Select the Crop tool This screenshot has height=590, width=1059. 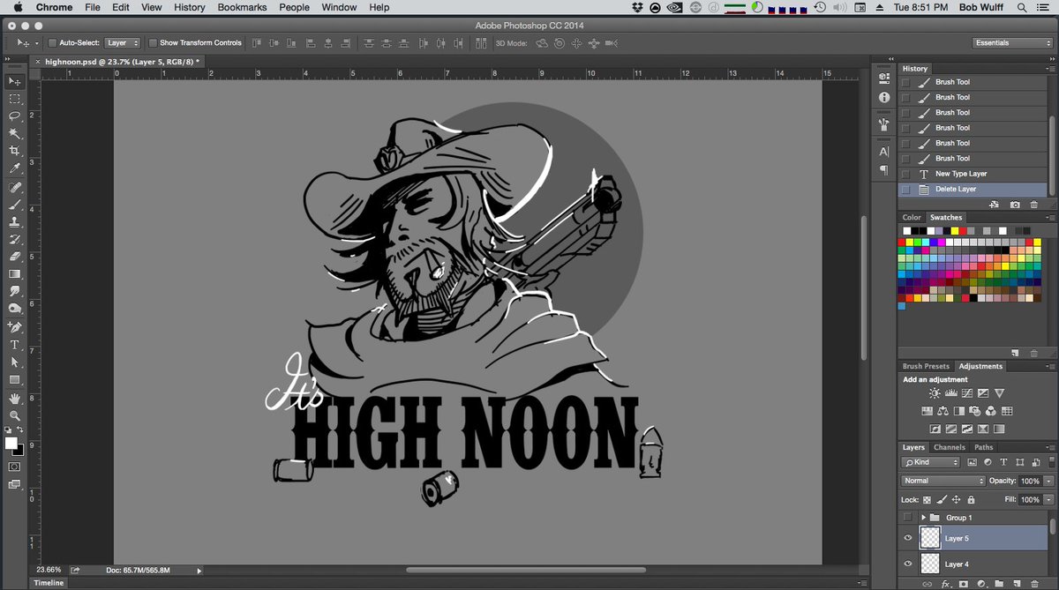point(15,151)
